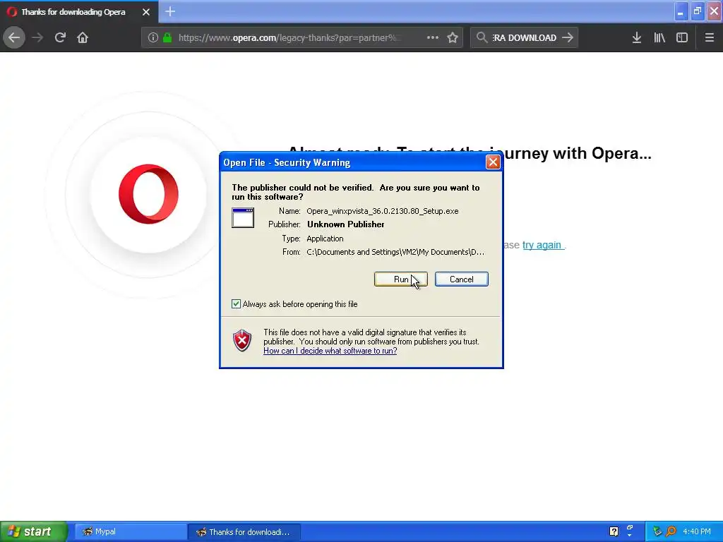Click the search magnifier icon
The height and width of the screenshot is (542, 723).
click(482, 37)
